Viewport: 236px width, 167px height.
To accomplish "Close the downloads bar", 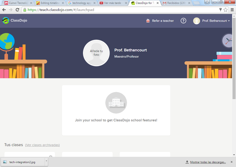I will coord(232,162).
